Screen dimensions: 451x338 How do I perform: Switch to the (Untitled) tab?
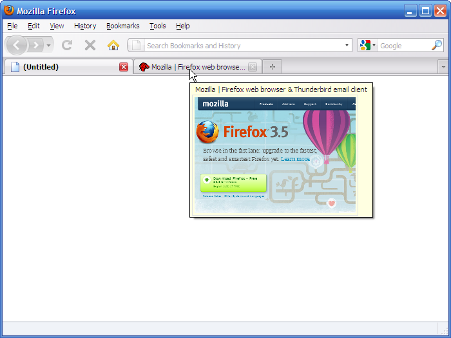coord(68,67)
